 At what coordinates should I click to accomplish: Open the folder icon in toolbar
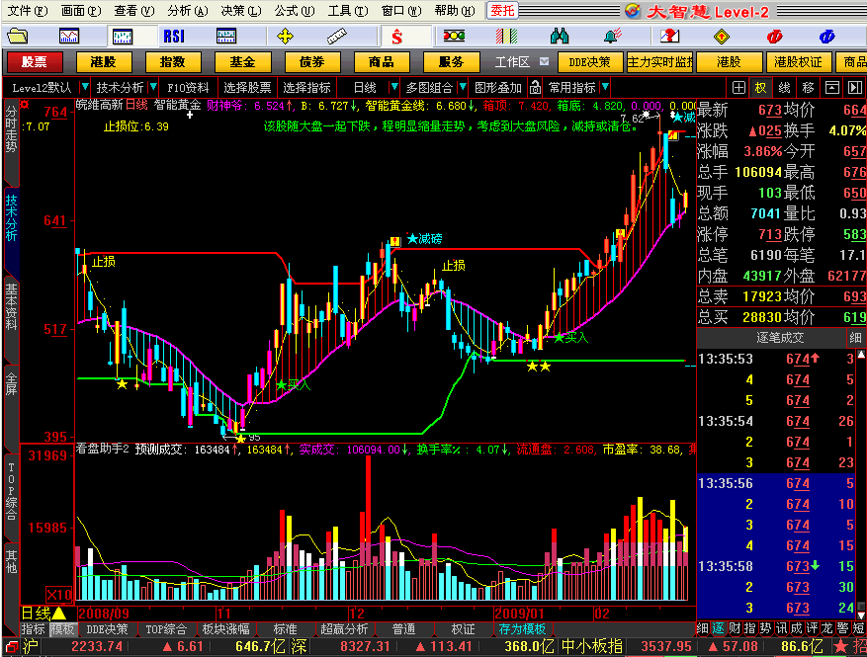pyautogui.click(x=17, y=37)
